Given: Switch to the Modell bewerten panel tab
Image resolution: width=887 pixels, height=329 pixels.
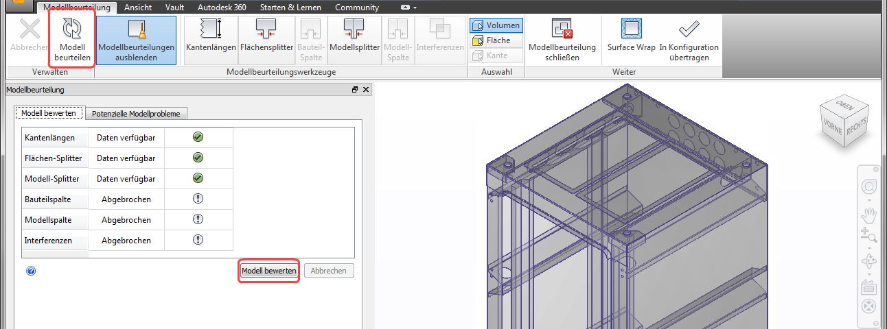Looking at the screenshot, I should click(x=48, y=113).
